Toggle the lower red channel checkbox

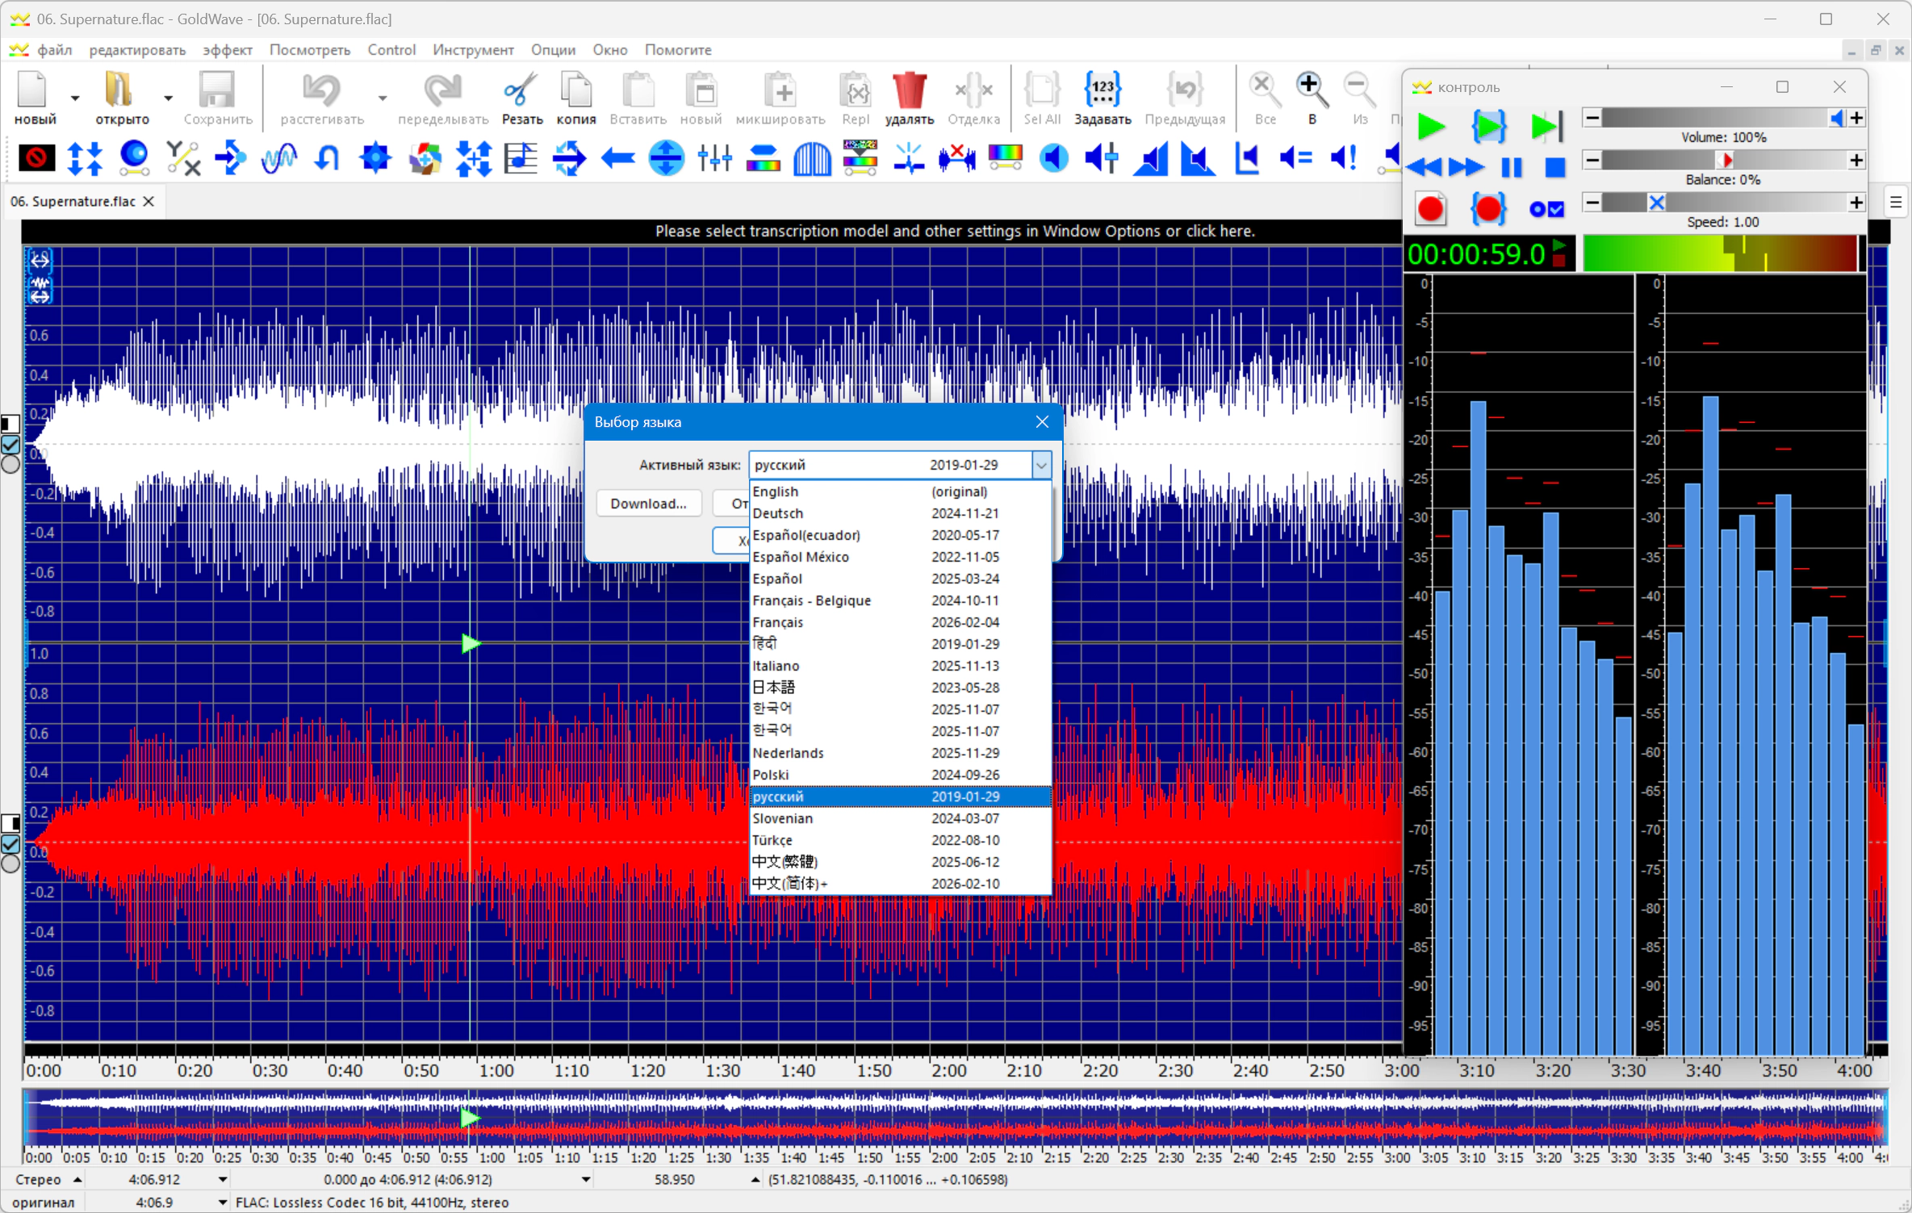pos(10,843)
